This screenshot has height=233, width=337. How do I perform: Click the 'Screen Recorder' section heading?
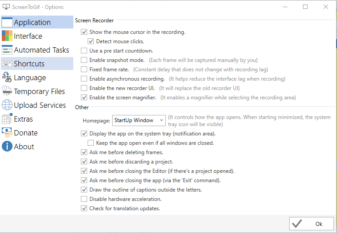tap(94, 20)
